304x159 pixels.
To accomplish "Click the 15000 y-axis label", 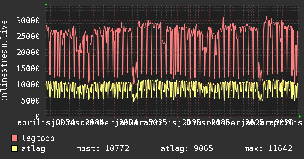I will click(28, 68).
